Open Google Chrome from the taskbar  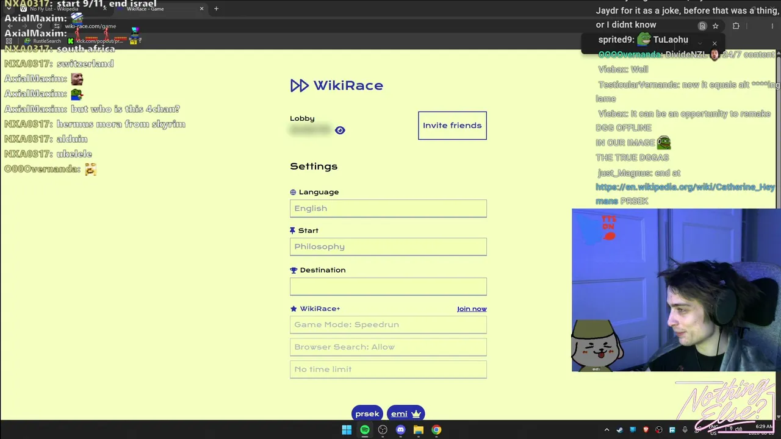pos(436,430)
